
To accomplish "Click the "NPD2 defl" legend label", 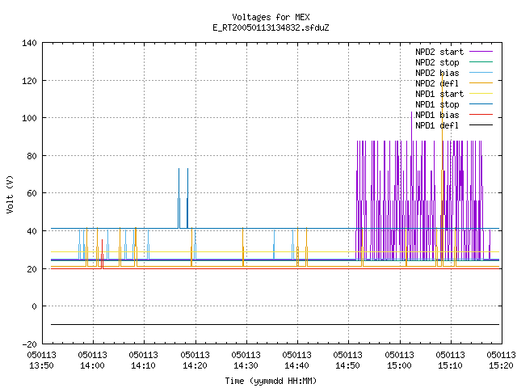I will [437, 83].
